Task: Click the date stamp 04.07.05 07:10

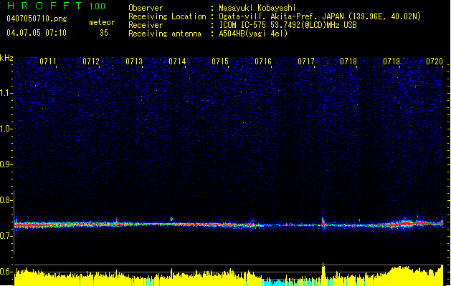Action: [x=37, y=33]
